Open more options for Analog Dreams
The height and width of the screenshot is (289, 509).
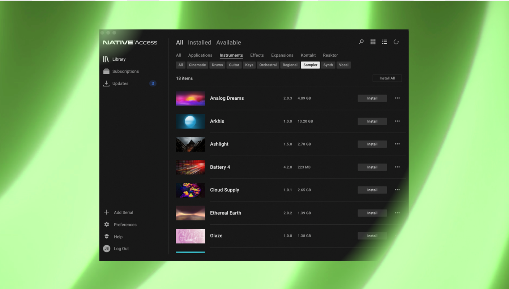397,98
